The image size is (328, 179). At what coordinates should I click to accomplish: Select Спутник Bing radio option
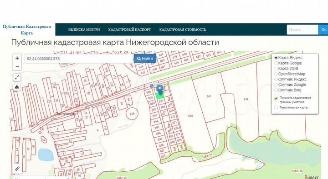coord(276,90)
